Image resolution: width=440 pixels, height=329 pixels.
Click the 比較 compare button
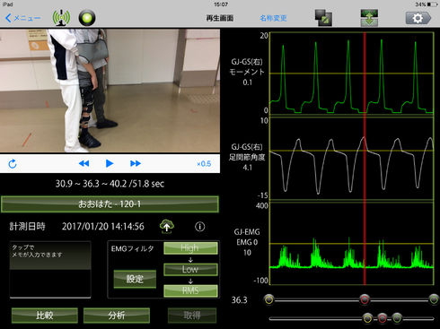click(x=45, y=316)
